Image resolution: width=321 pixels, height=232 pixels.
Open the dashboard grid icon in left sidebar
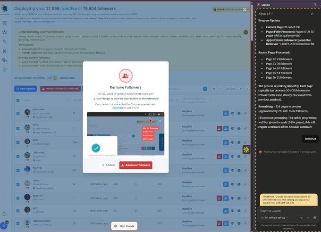[4, 23]
